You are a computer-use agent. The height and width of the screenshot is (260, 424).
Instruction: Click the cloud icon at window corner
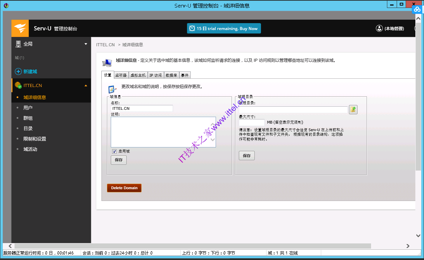click(417, 10)
